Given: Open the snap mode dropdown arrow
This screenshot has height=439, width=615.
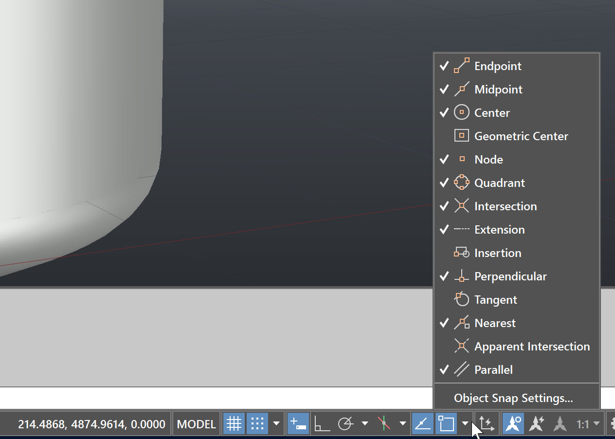Looking at the screenshot, I should click(x=276, y=423).
